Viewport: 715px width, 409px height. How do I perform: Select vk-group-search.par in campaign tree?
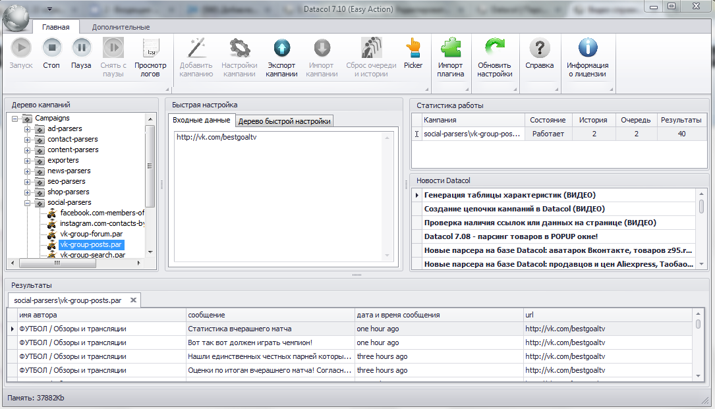(x=92, y=254)
